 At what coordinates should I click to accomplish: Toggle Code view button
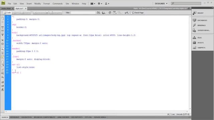tap(7, 13)
